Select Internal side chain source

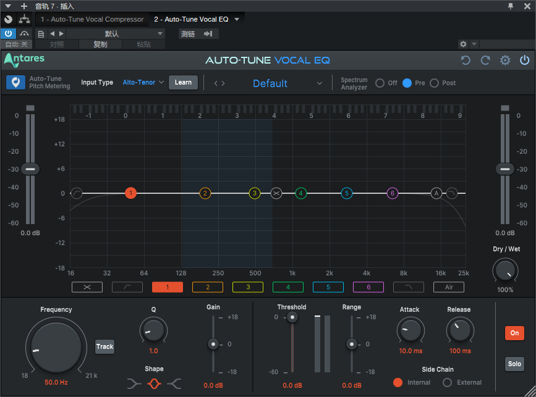[398, 382]
